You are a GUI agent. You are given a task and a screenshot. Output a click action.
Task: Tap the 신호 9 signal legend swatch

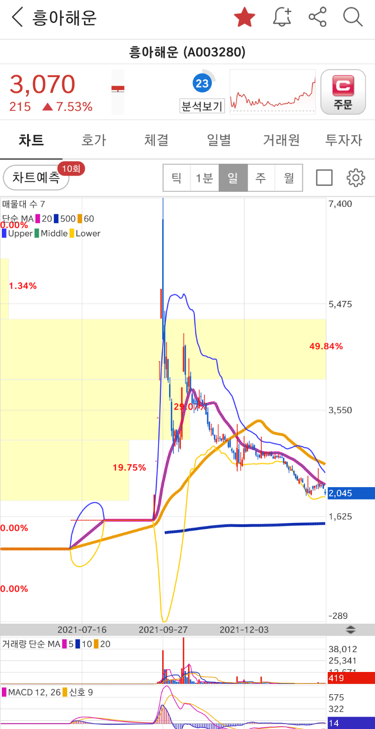[65, 693]
